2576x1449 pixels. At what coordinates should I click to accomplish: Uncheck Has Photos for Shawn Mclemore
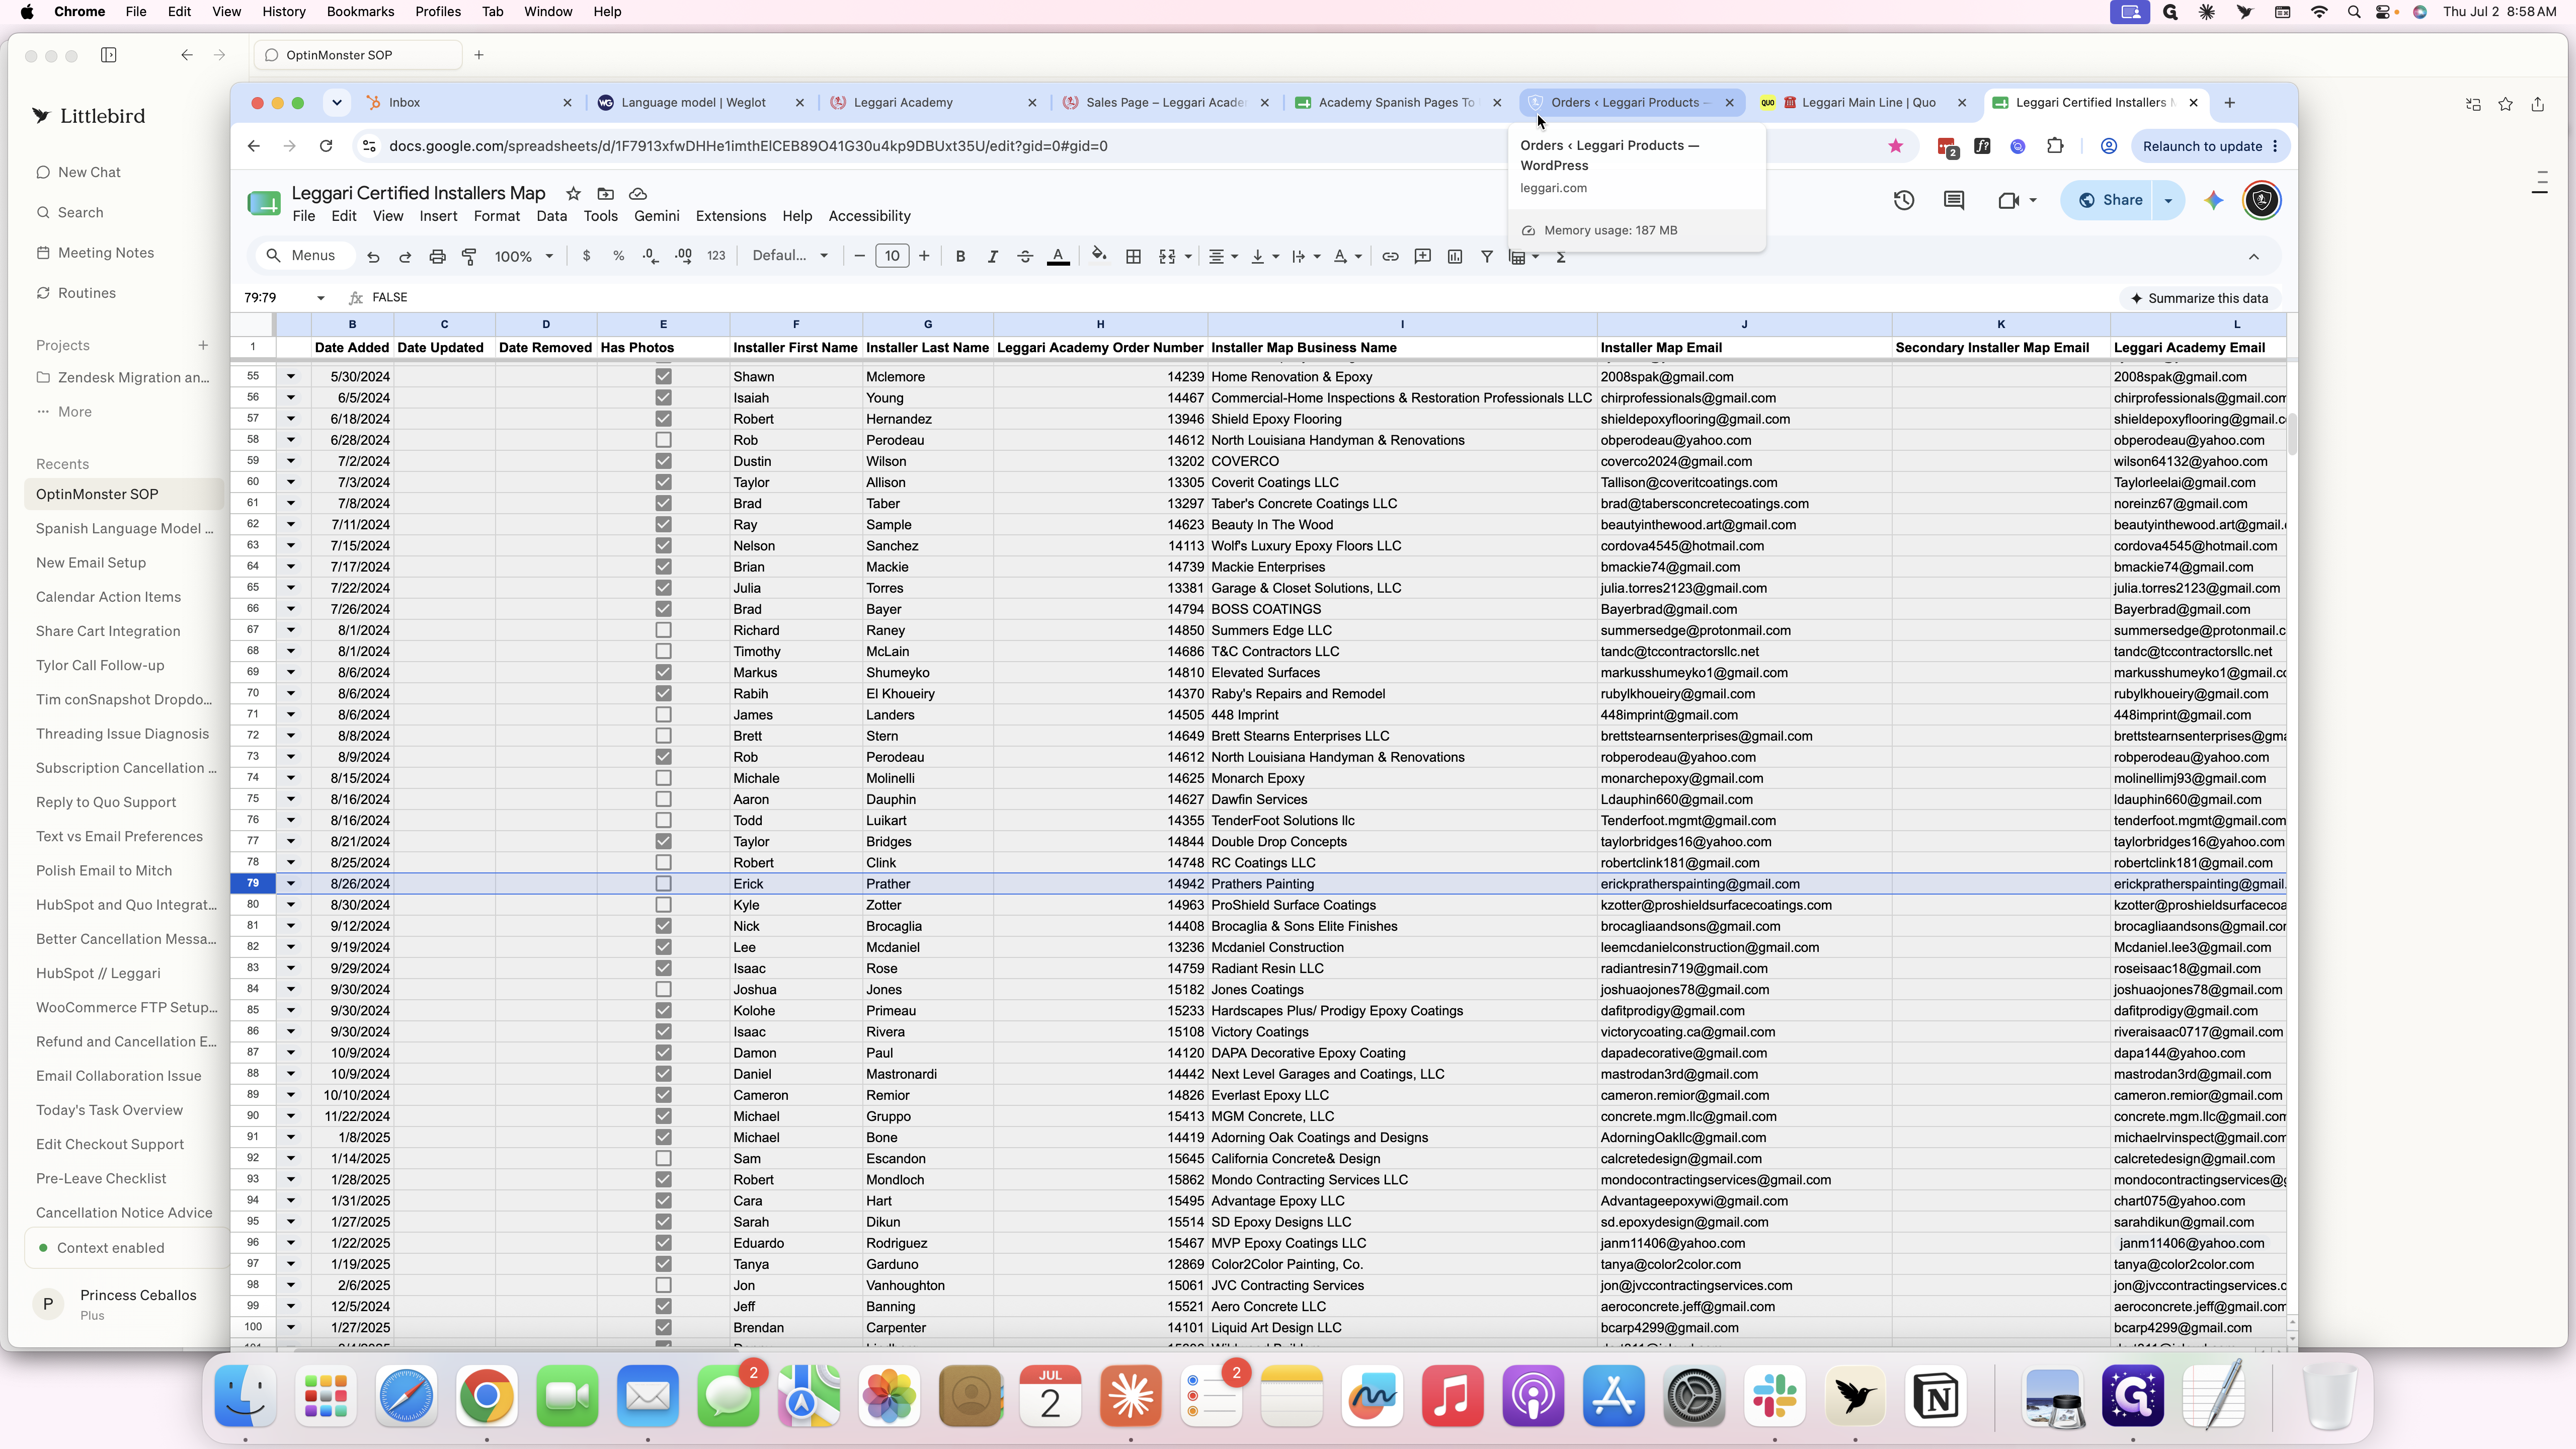663,377
